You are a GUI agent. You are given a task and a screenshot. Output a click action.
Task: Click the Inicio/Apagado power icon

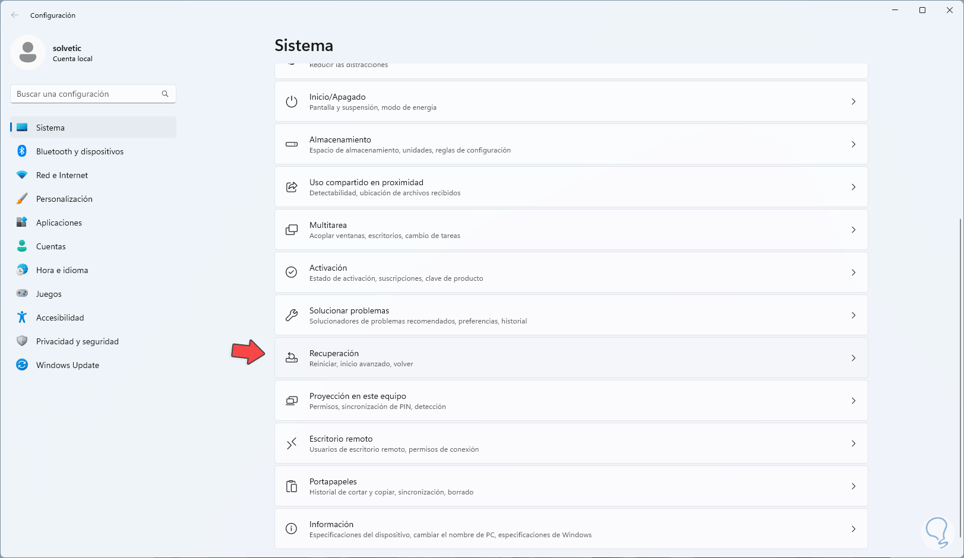click(x=292, y=102)
